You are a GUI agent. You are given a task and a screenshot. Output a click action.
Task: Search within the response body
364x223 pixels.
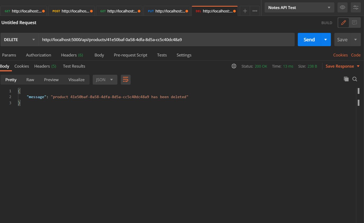click(355, 79)
